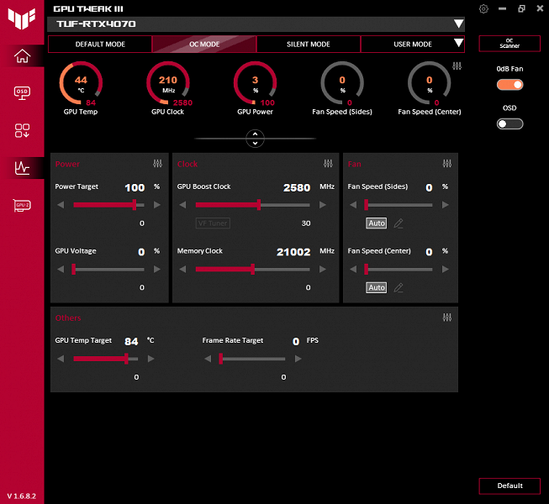This screenshot has width=549, height=504.
Task: Decrease Frame Rate Target with left arrow
Action: [208, 359]
